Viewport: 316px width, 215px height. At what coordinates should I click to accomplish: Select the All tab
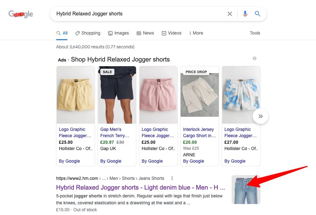62,33
